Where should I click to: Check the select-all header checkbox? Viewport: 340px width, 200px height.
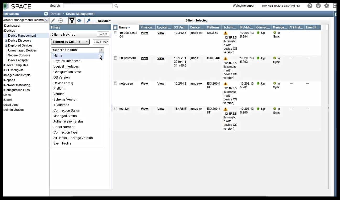[x=115, y=27]
